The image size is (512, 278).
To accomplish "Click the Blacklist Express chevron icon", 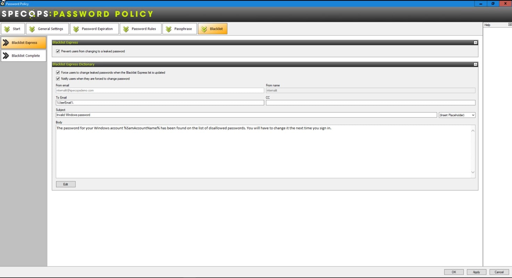I will (x=6, y=43).
